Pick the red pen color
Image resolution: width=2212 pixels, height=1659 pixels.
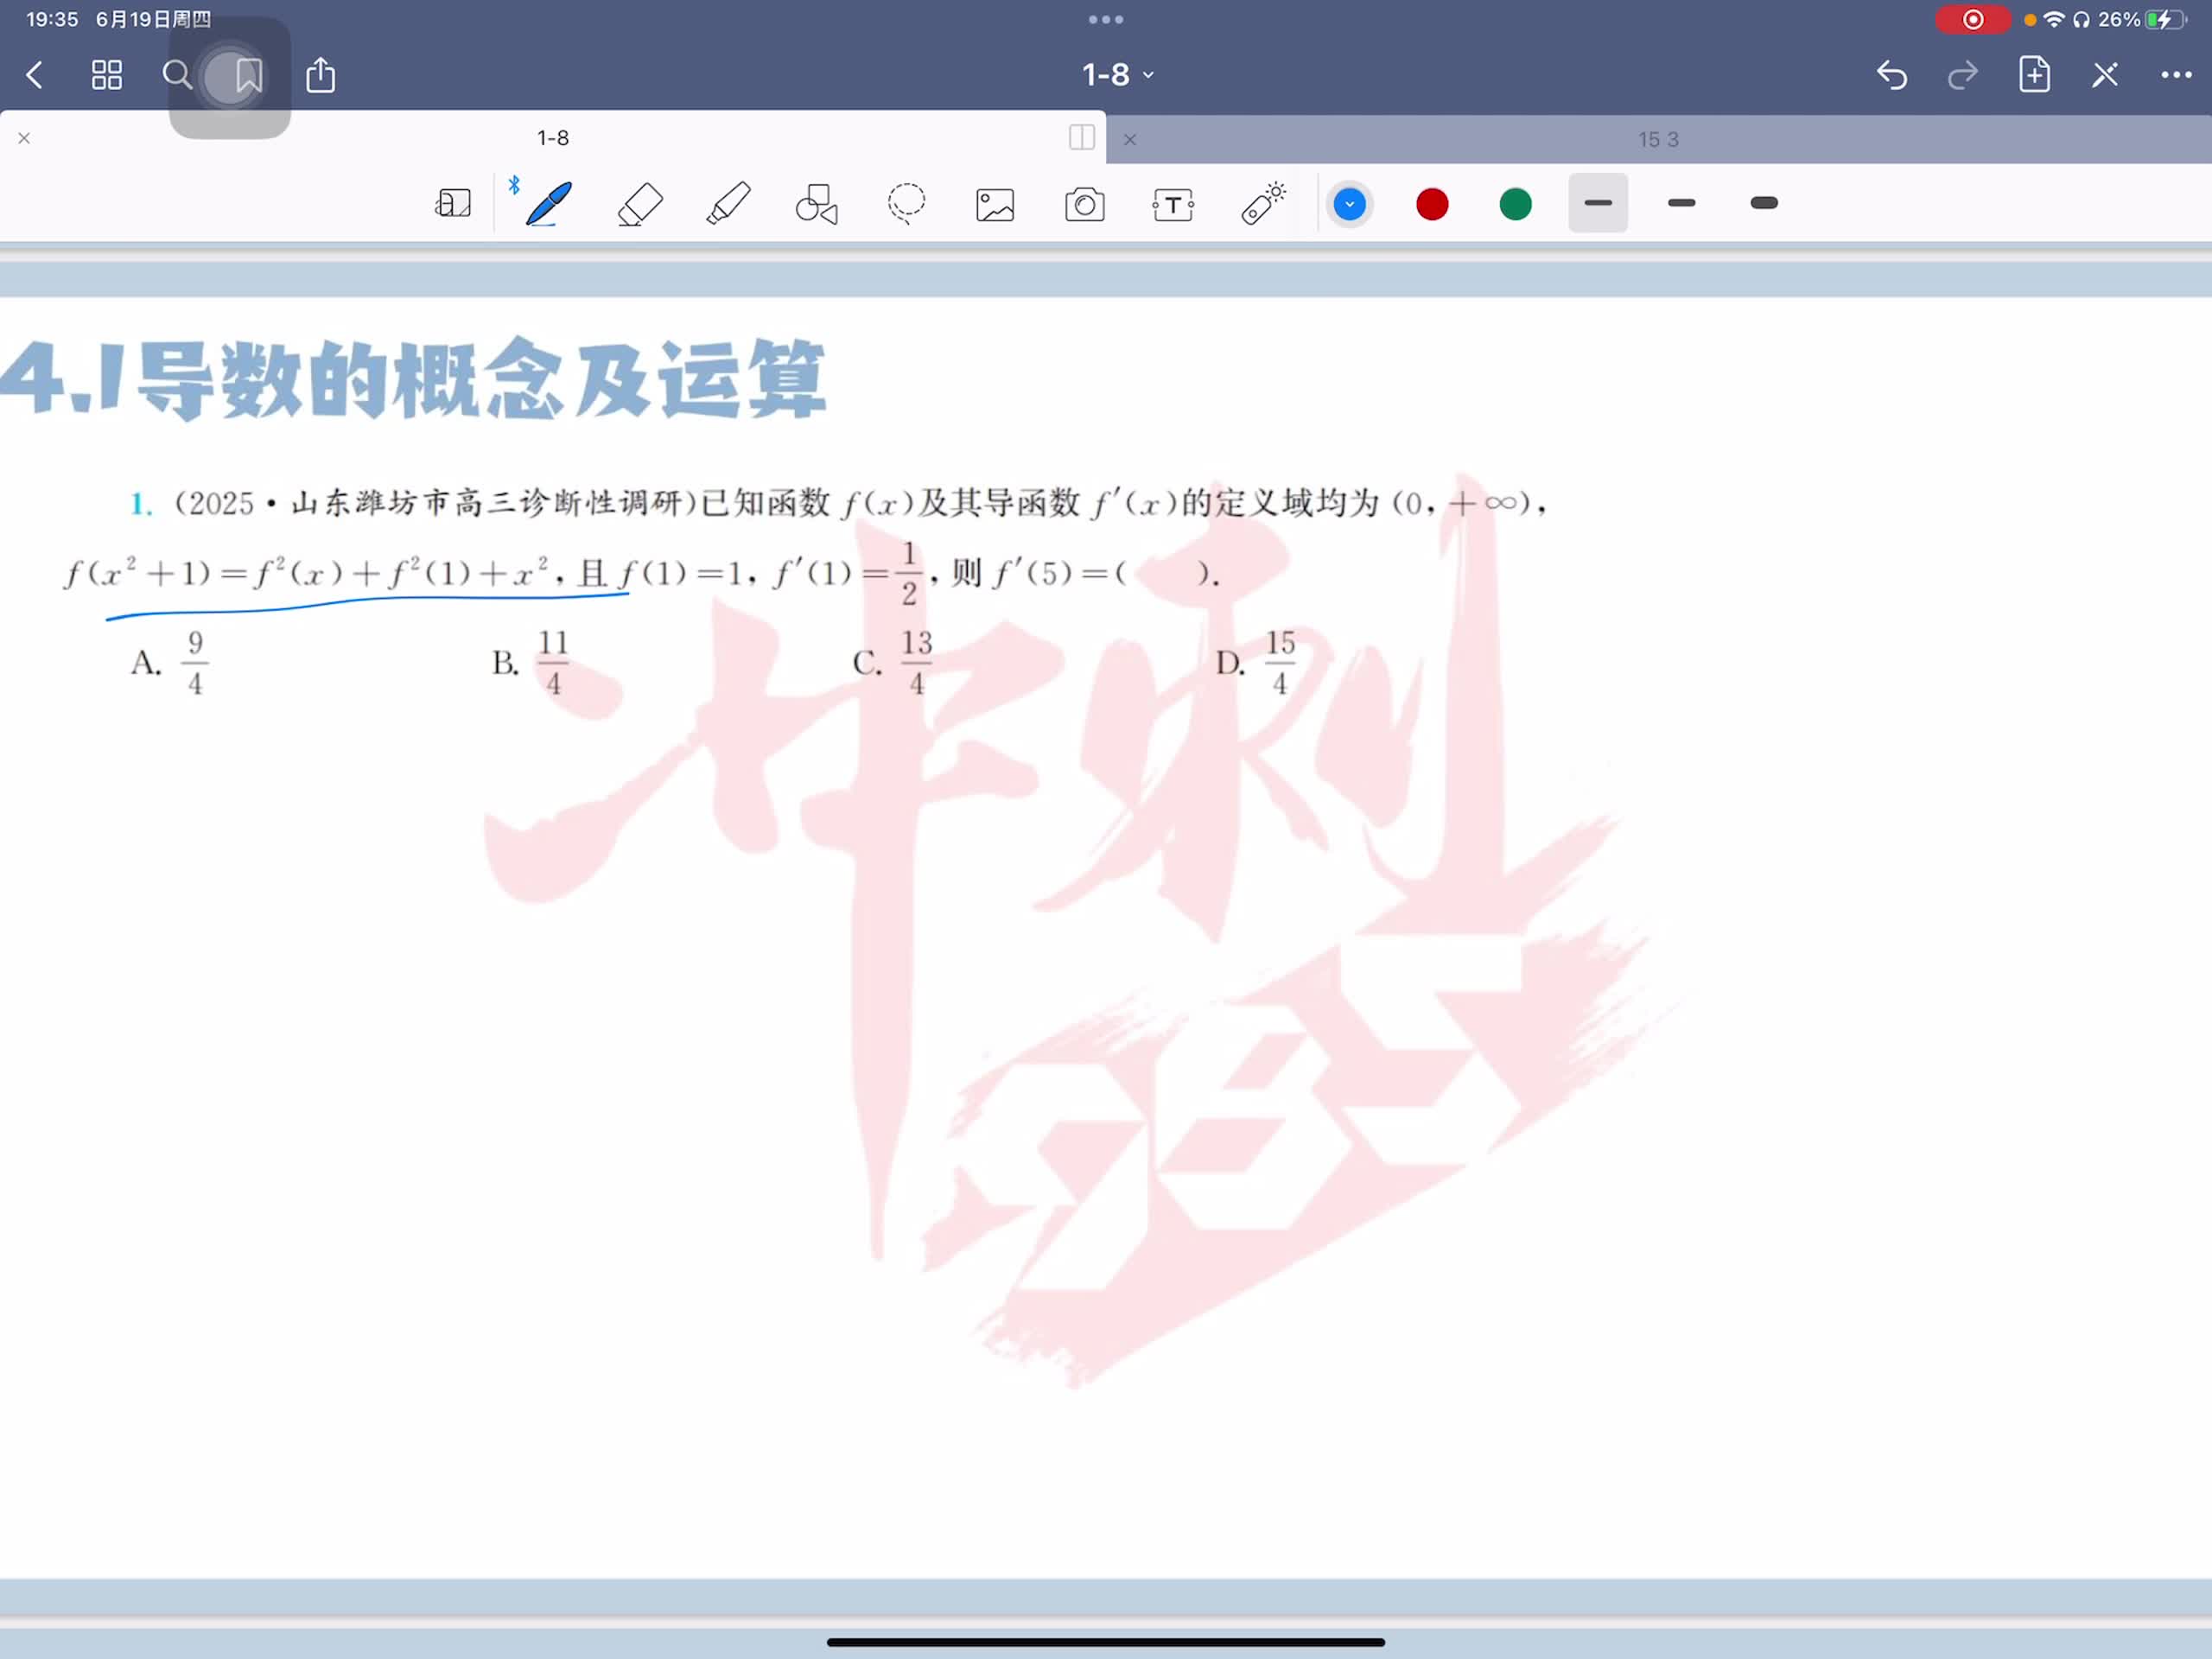[1432, 204]
